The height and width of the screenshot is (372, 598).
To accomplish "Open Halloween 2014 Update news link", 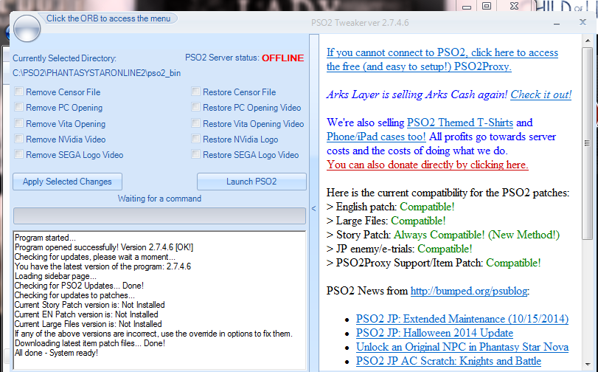I will (434, 333).
